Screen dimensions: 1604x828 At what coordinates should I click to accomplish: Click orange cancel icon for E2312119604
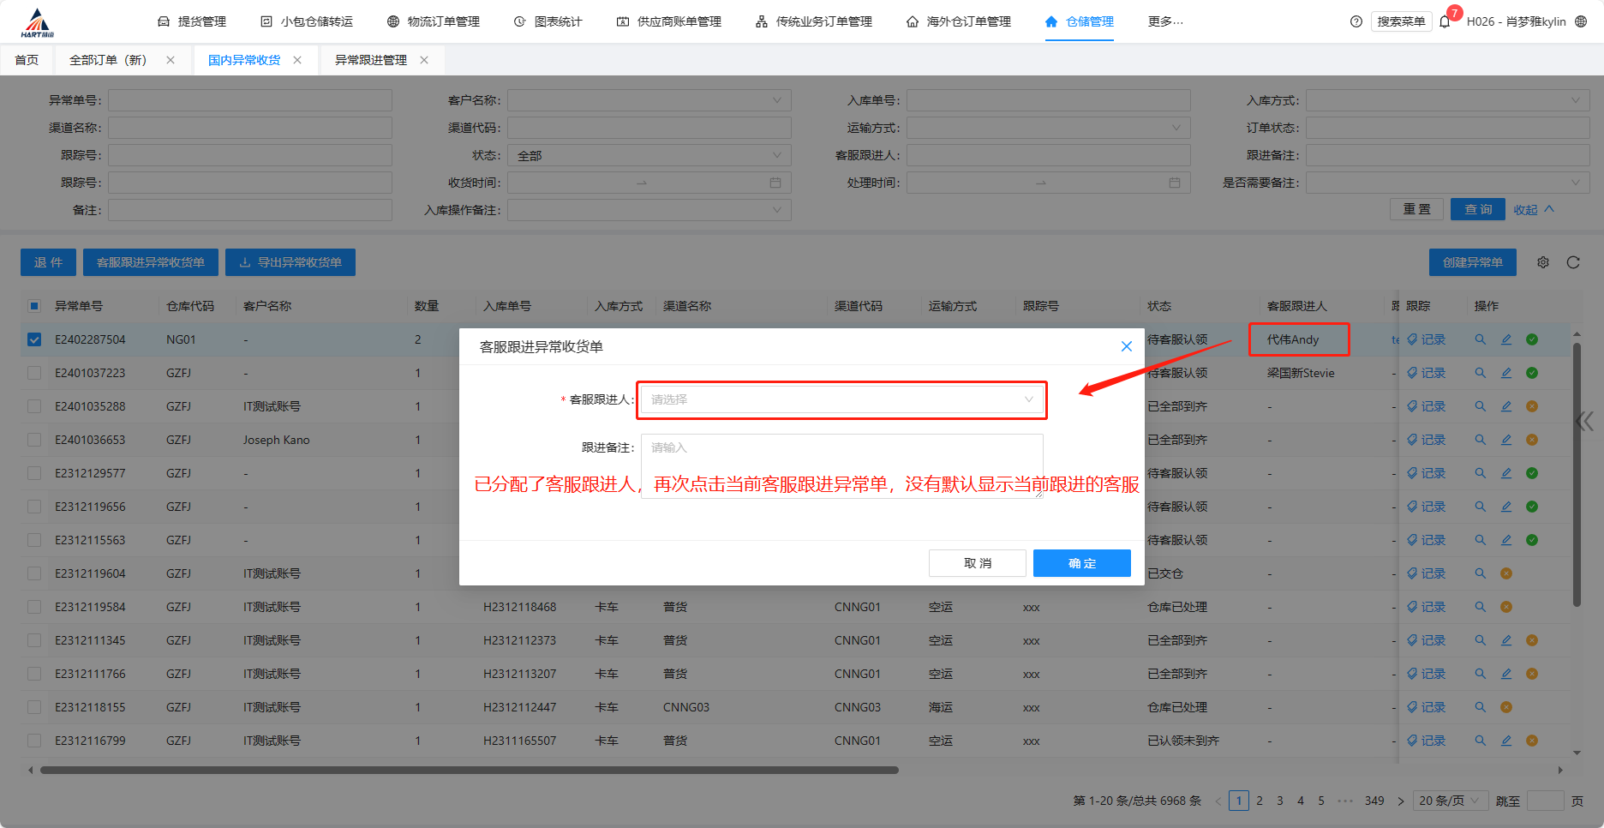coord(1505,573)
